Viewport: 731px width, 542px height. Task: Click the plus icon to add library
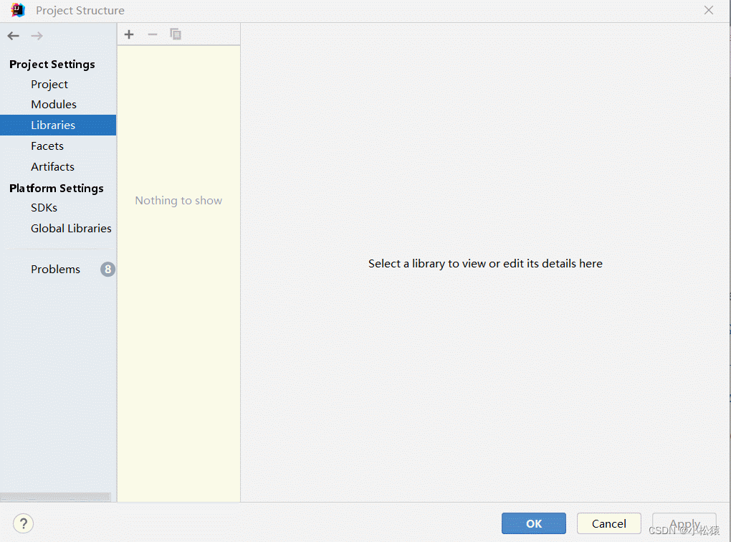click(129, 34)
